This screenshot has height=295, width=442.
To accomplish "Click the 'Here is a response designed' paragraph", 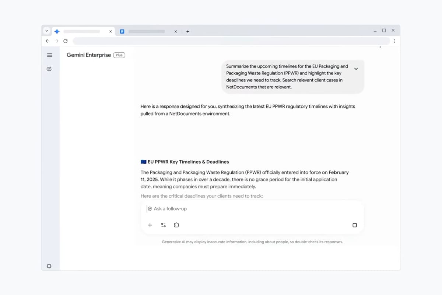I will pos(248,110).
